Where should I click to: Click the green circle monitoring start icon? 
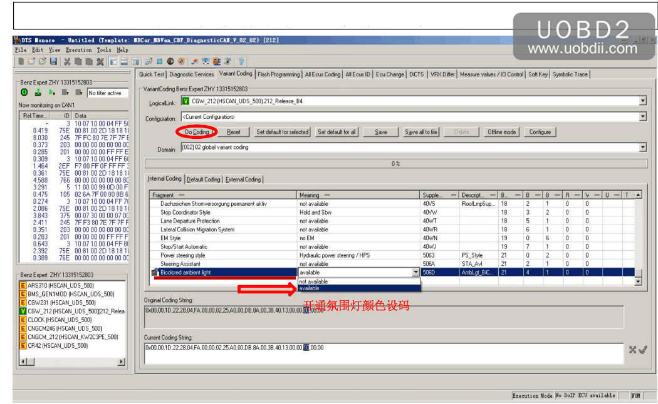tap(24, 93)
